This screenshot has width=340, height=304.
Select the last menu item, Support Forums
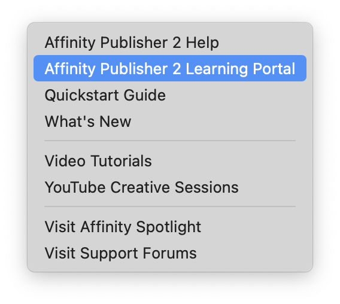tap(170, 253)
